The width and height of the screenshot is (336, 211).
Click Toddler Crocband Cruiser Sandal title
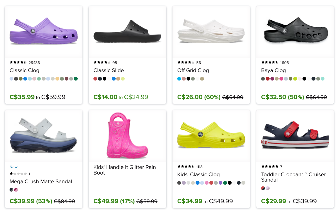click(x=293, y=177)
